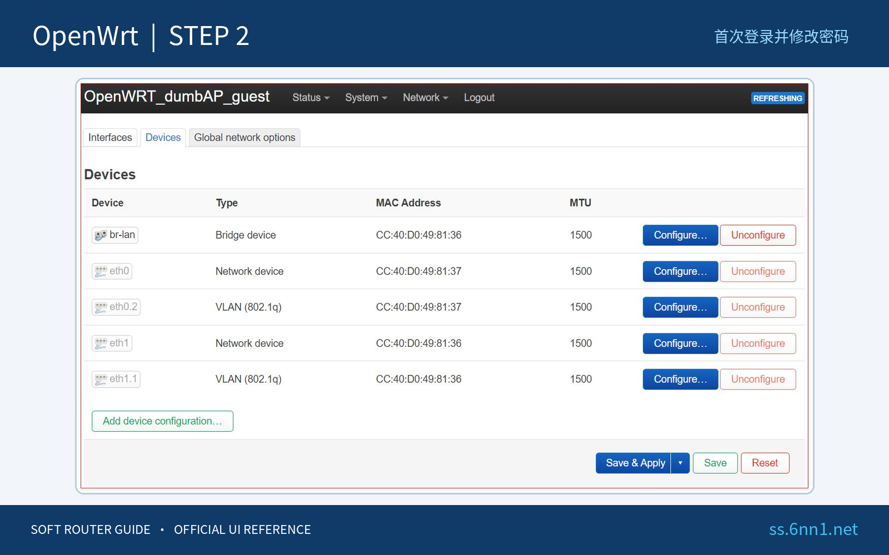Expand the Network dropdown menu

point(426,98)
